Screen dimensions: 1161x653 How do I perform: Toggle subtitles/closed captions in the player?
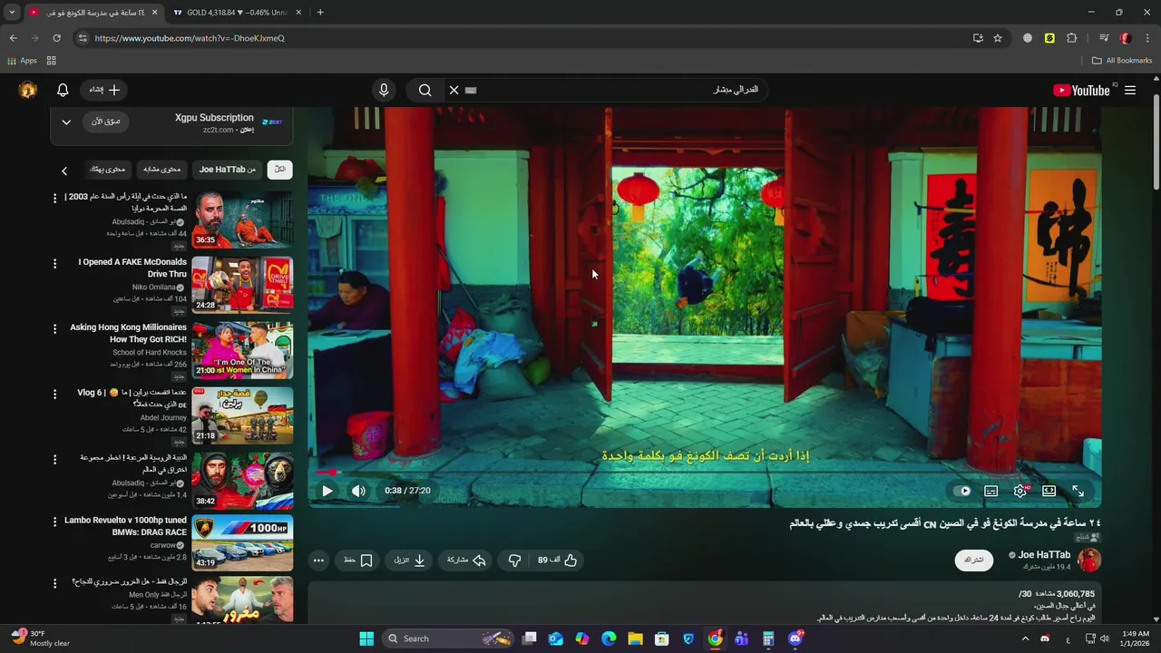pyautogui.click(x=991, y=491)
